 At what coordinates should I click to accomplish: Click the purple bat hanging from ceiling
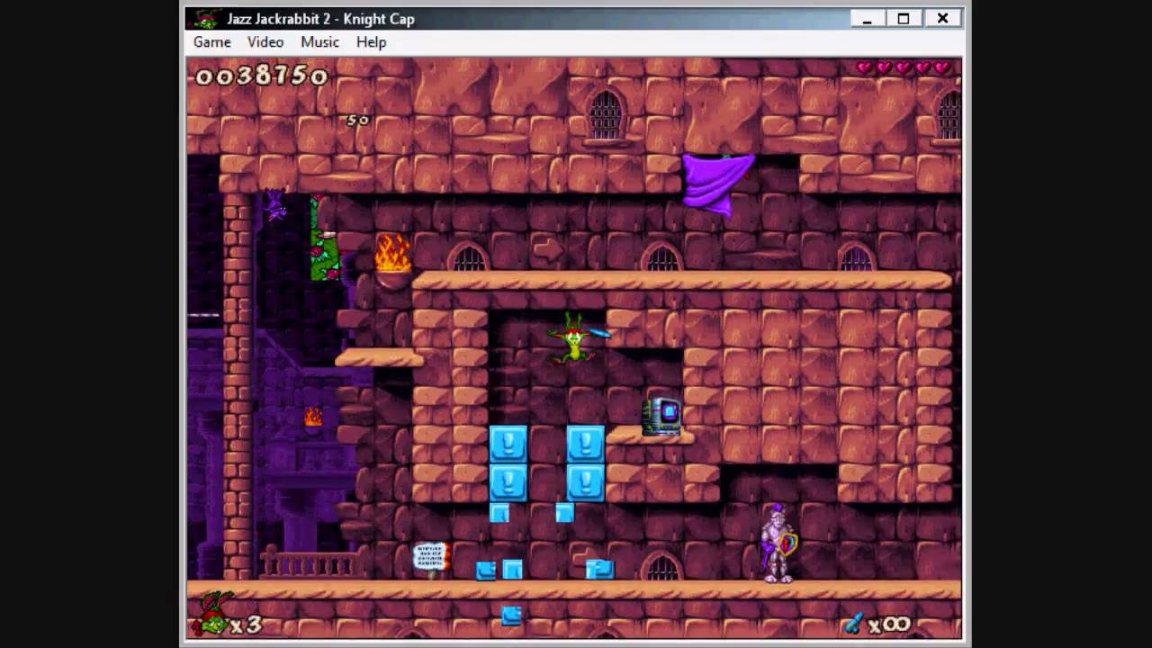(x=274, y=206)
